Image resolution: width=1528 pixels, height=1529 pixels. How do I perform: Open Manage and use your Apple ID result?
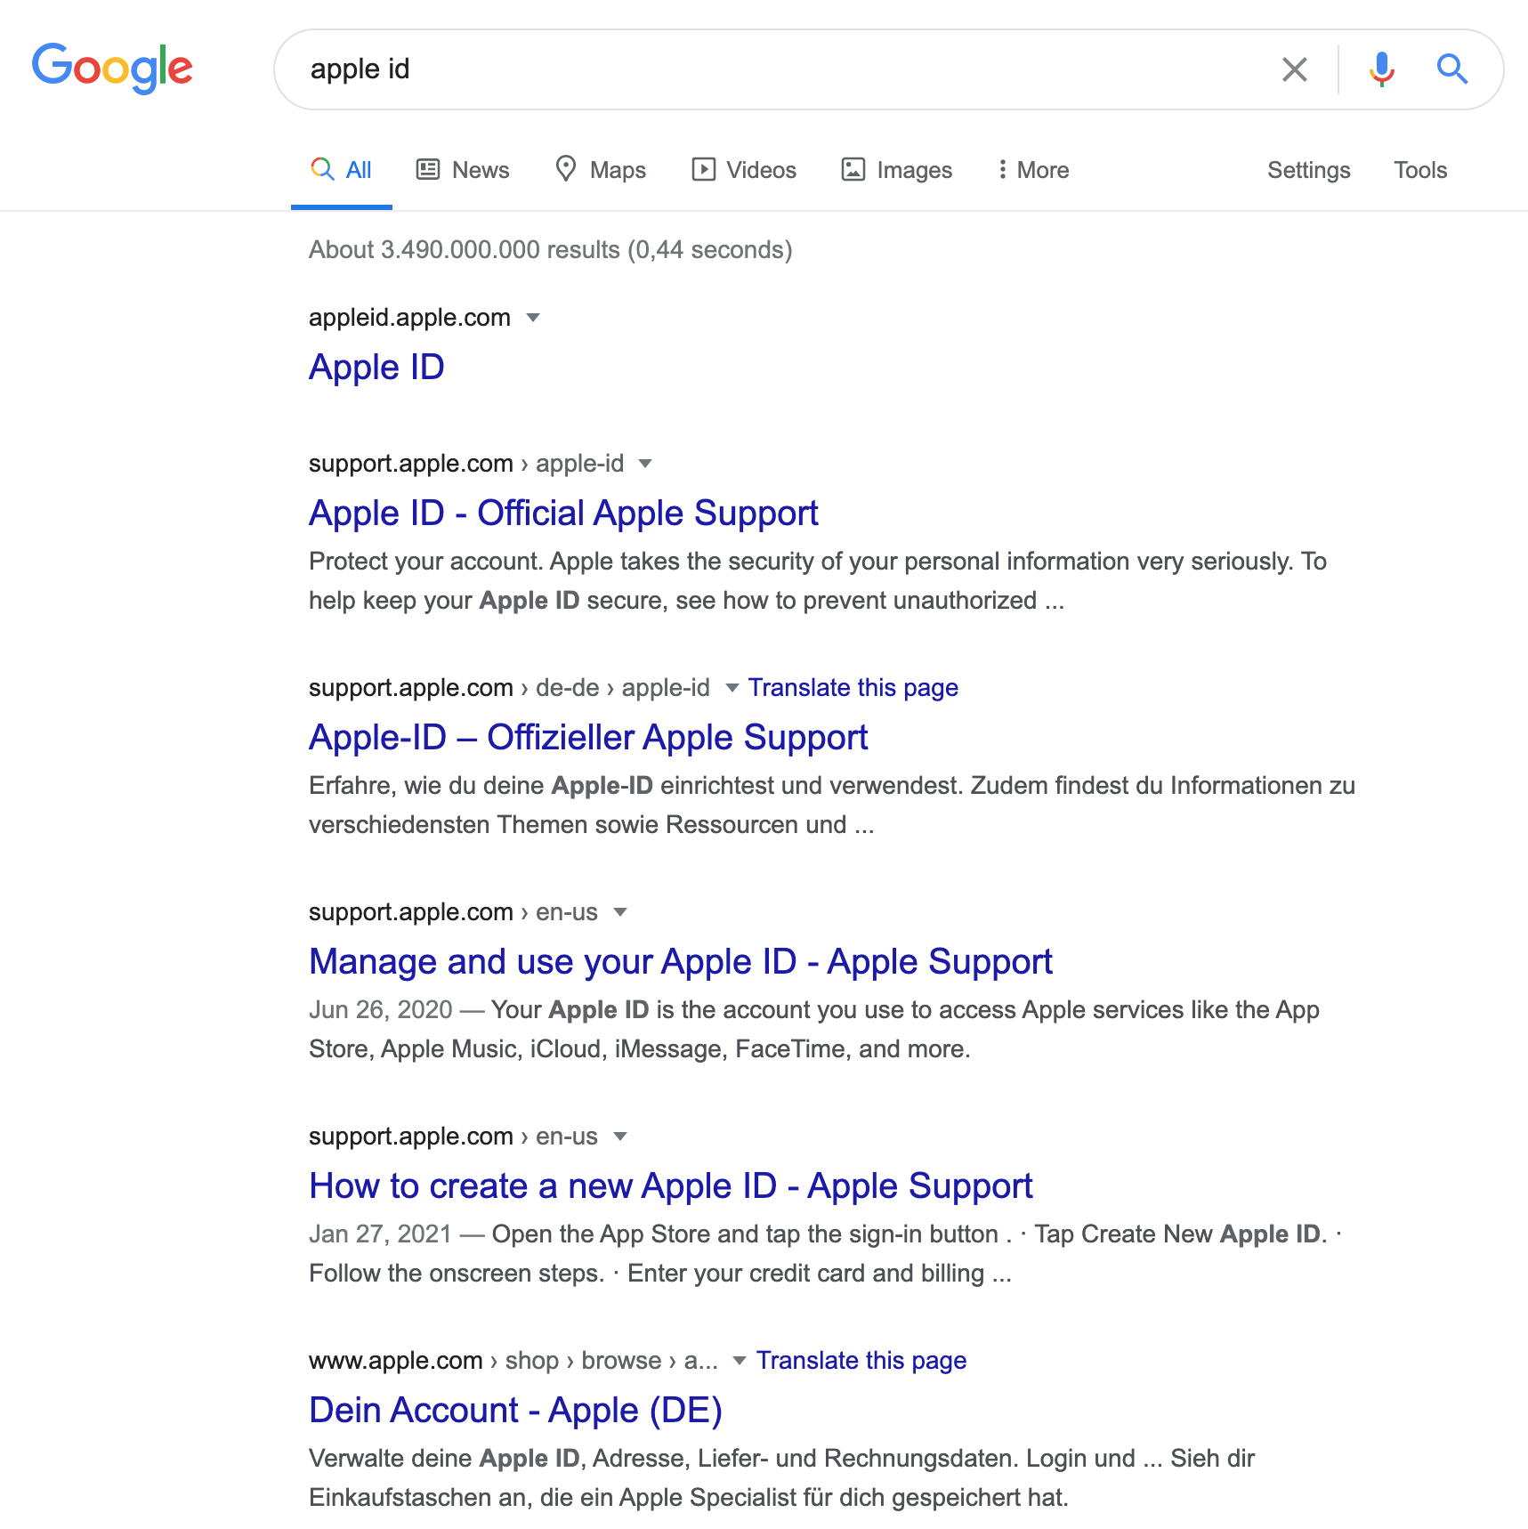click(680, 962)
